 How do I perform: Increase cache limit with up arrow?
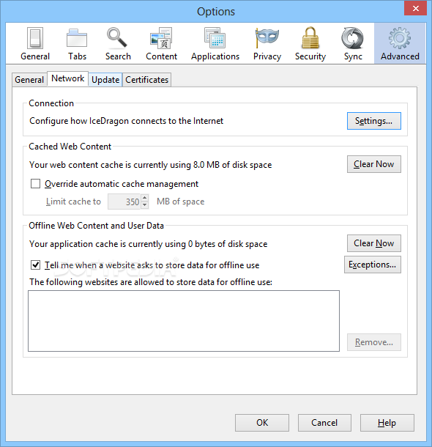(x=145, y=198)
